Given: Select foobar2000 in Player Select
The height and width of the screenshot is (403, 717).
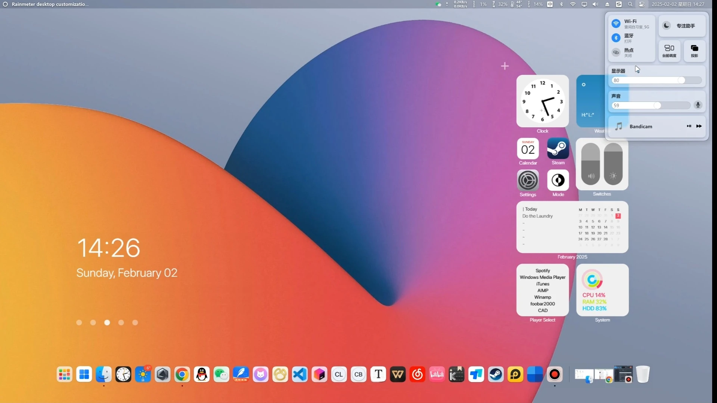Looking at the screenshot, I should [543, 304].
